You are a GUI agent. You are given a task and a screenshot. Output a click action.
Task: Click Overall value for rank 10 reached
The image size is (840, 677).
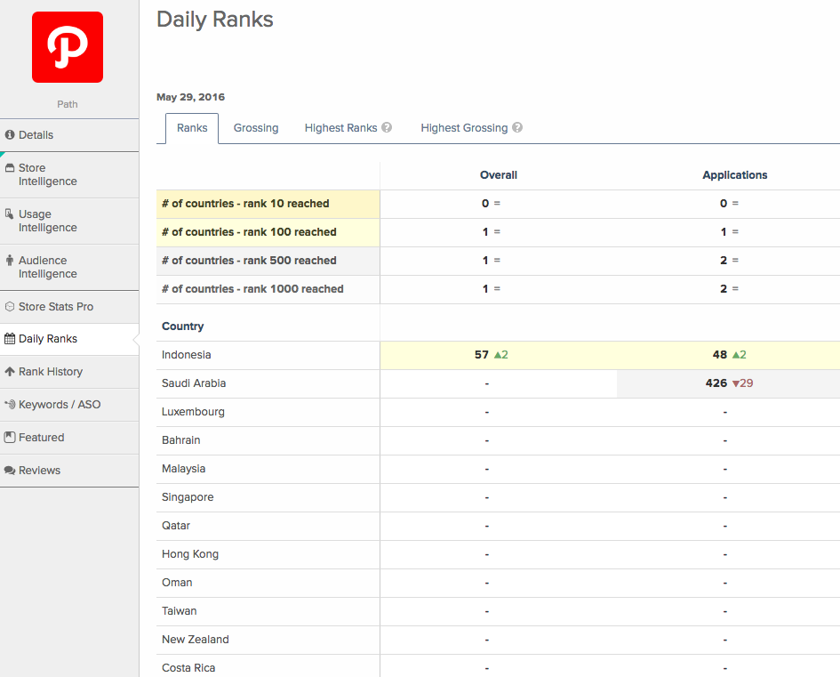pos(485,204)
